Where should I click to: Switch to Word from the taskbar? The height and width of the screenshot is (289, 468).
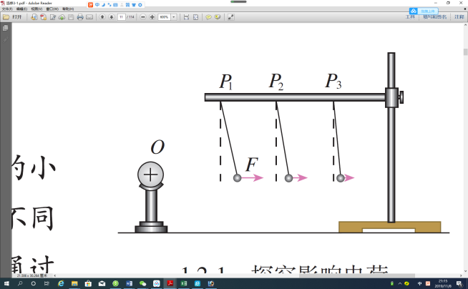[x=130, y=283]
